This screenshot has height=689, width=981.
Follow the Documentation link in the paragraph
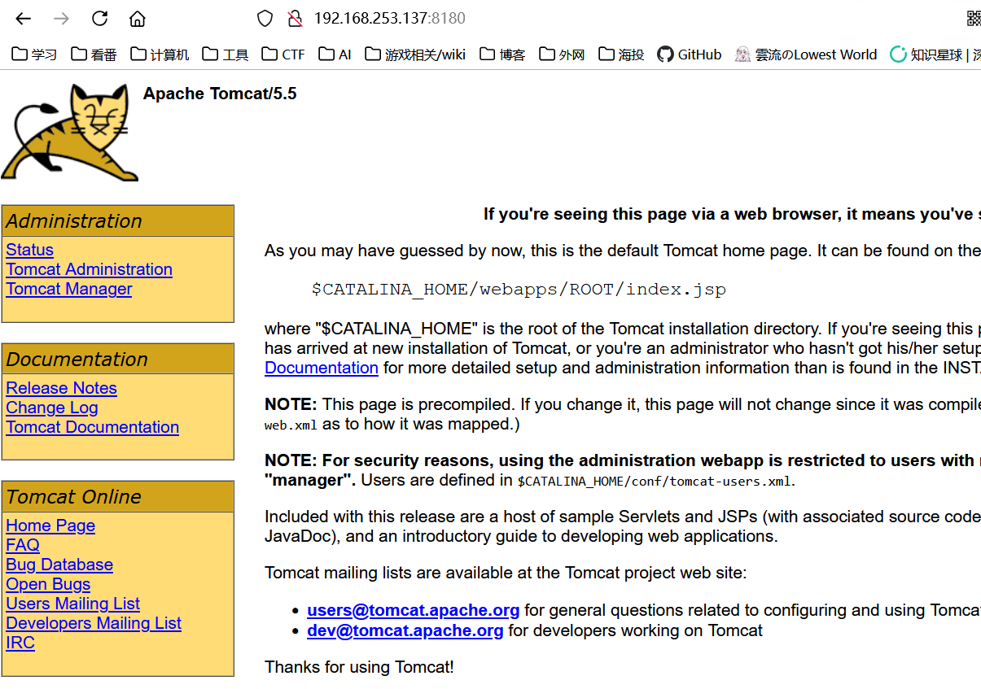tap(322, 368)
